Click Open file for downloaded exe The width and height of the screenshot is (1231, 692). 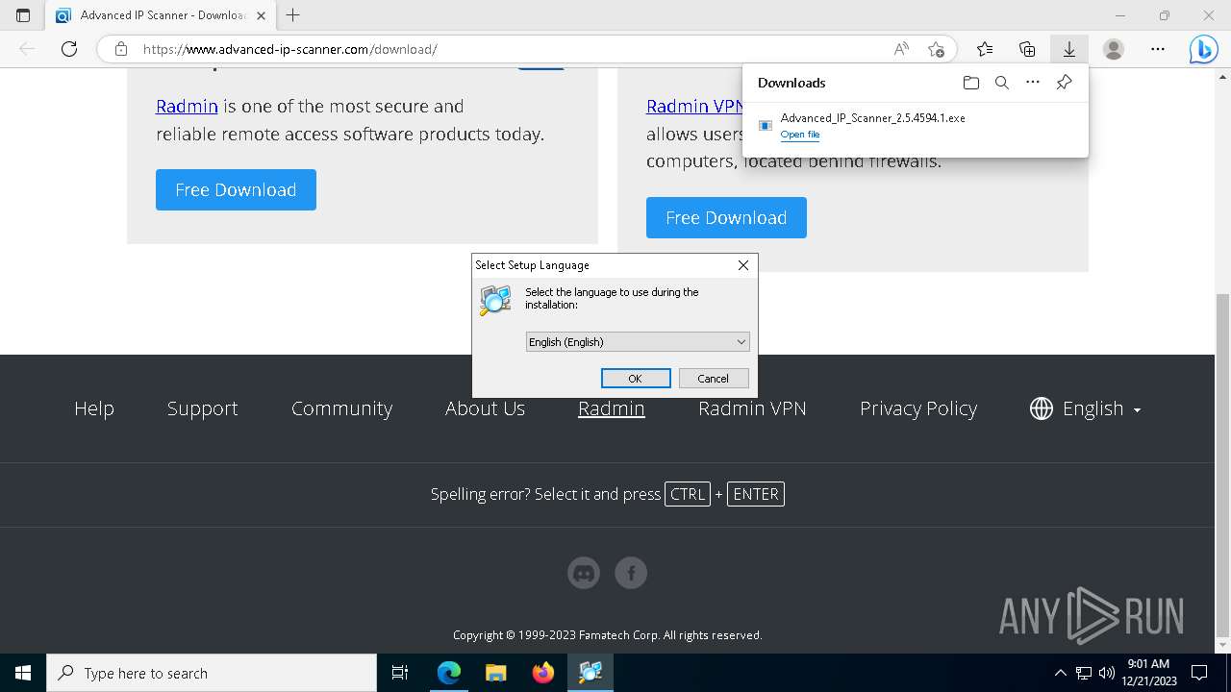[800, 135]
